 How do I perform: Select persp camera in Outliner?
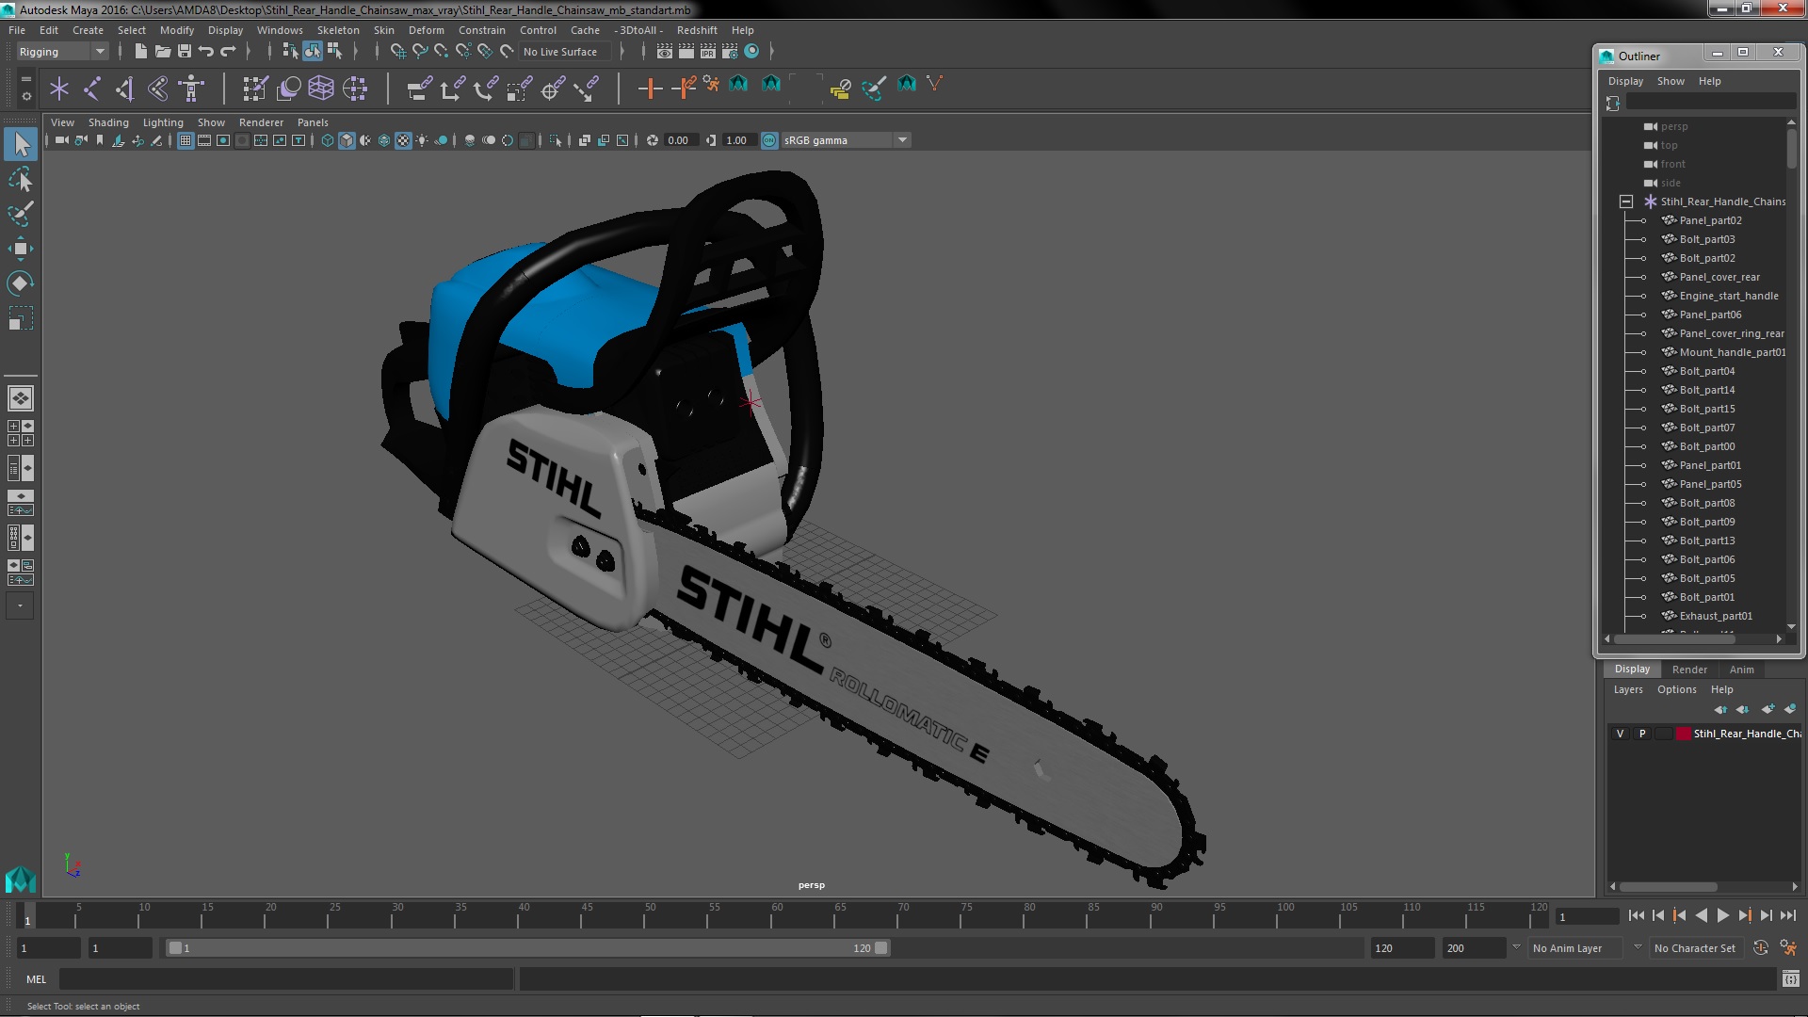pyautogui.click(x=1673, y=126)
